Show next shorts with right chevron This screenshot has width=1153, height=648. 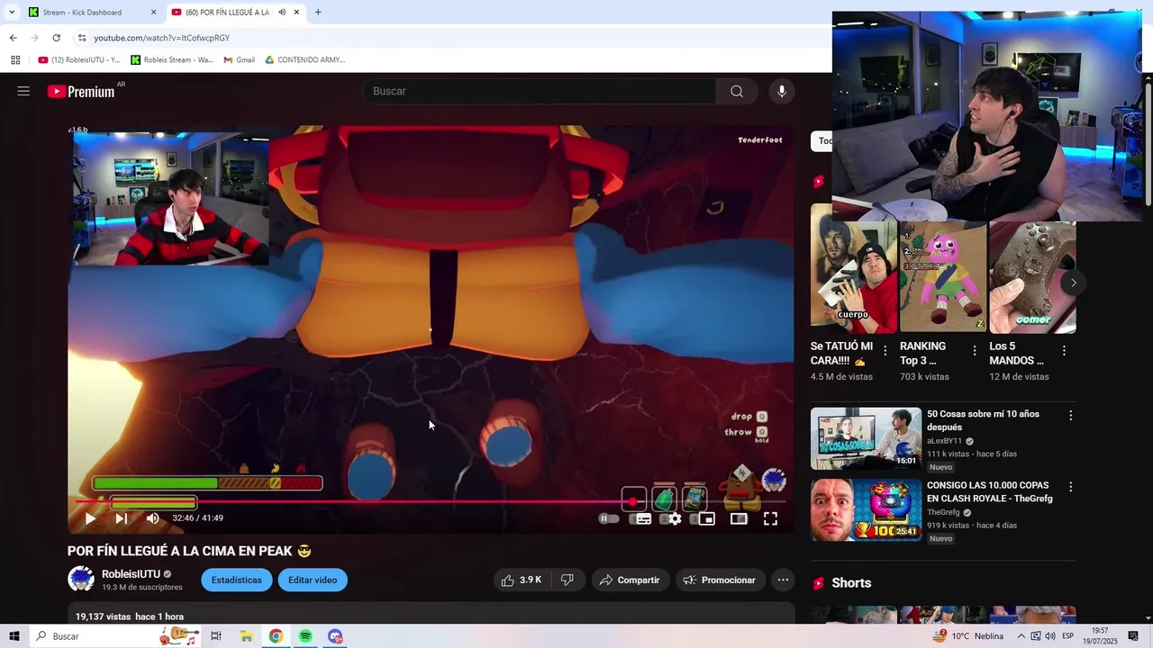coord(1073,283)
